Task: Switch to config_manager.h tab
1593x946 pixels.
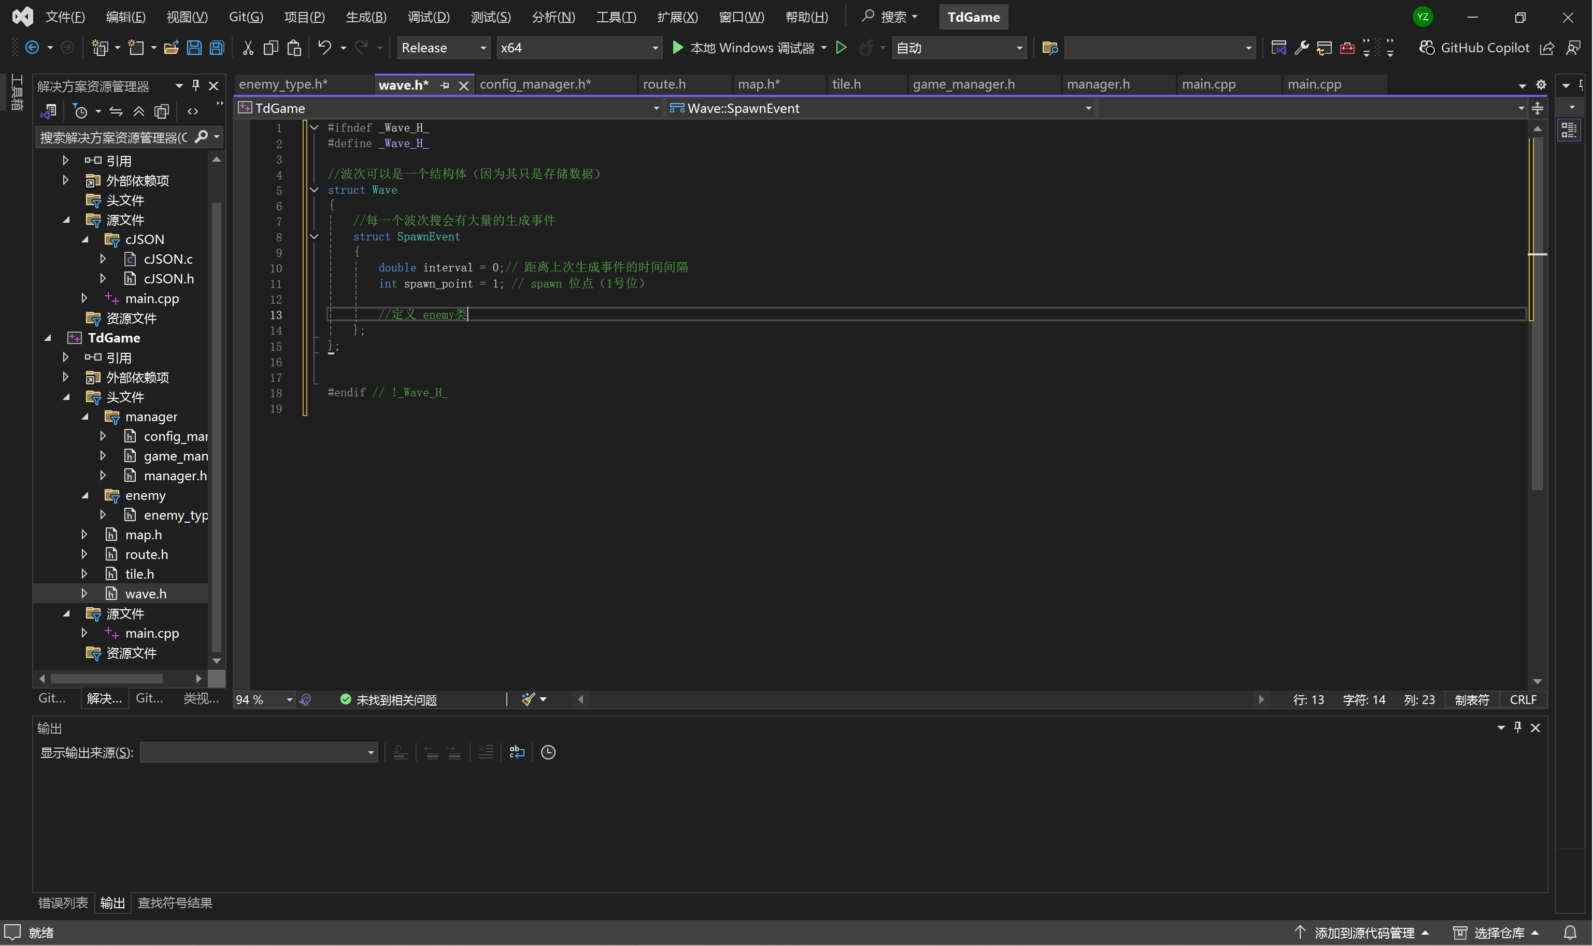Action: [x=535, y=85]
